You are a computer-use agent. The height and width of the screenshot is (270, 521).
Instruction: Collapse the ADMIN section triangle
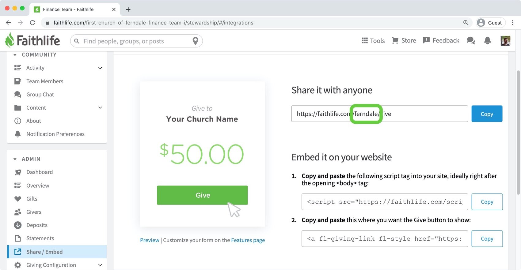click(15, 159)
